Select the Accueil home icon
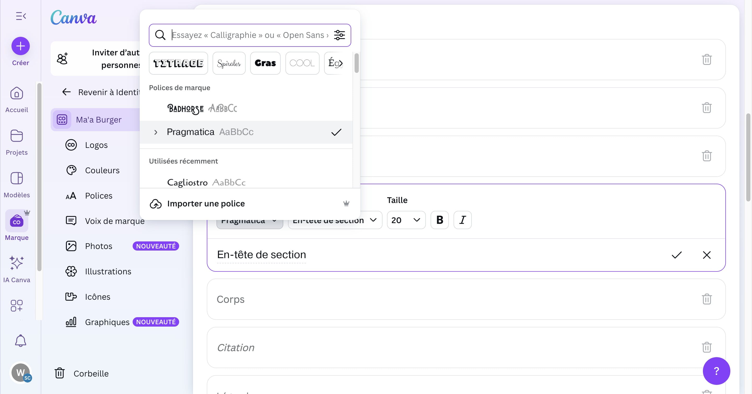This screenshot has width=752, height=394. 17,94
